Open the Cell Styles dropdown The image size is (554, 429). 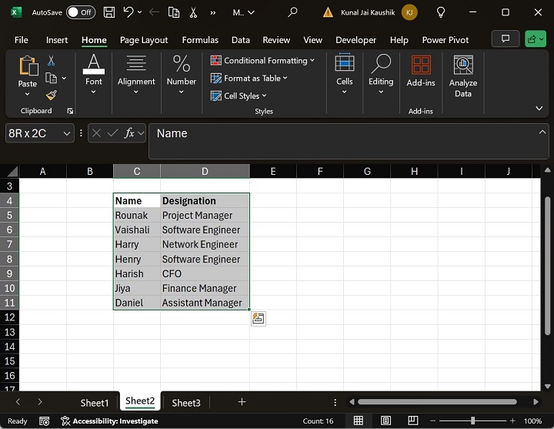239,96
